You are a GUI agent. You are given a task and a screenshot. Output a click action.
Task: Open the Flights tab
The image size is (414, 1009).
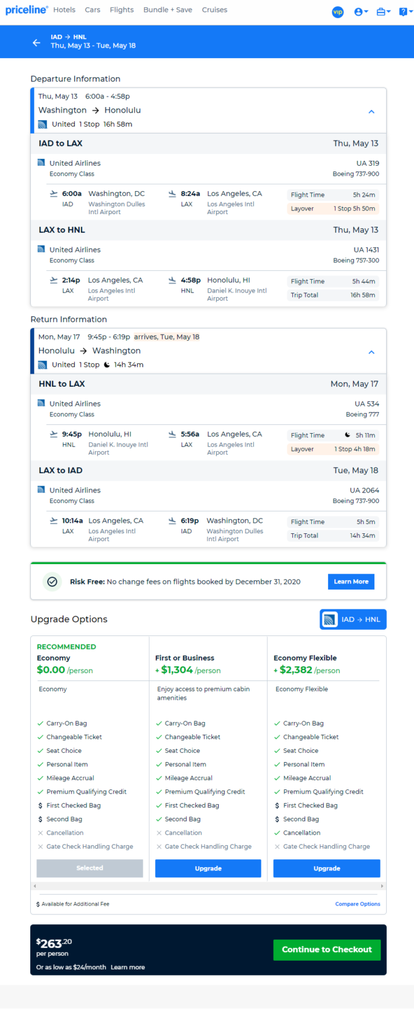(122, 10)
